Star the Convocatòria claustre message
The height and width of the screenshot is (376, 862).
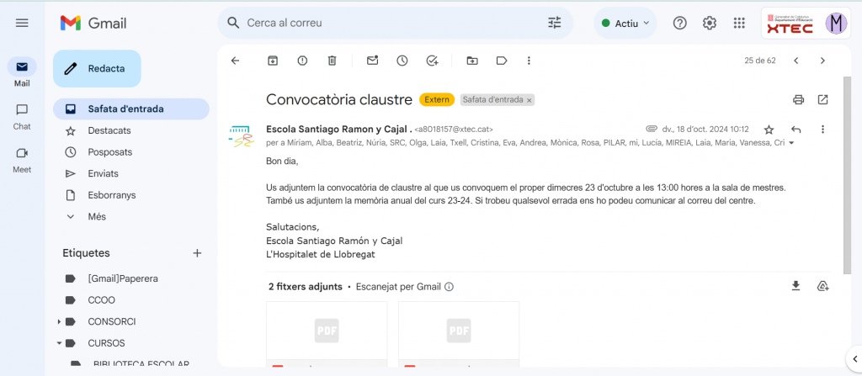[x=769, y=130]
